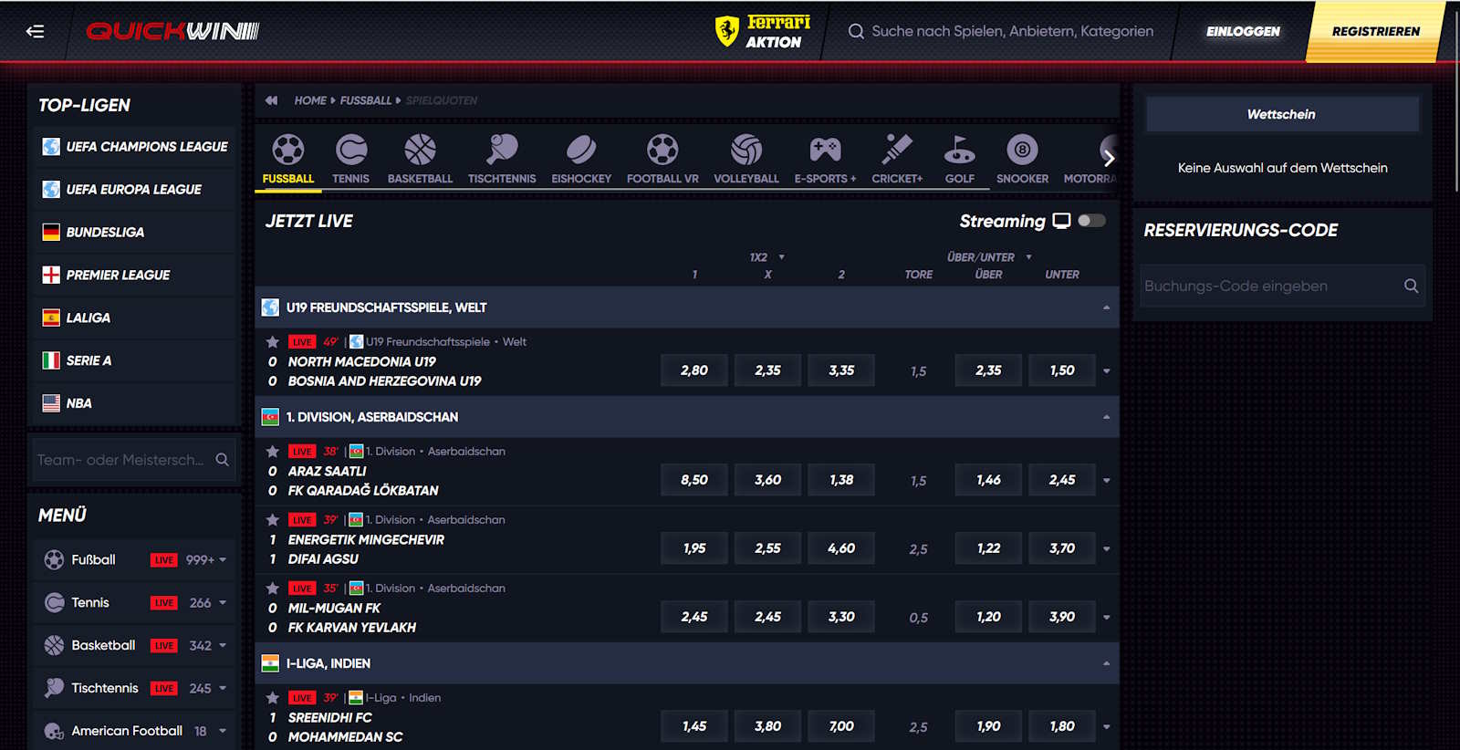Screen dimensions: 1460x750
Task: Click the Ferrari Aktion promo logo
Action: [x=763, y=31]
